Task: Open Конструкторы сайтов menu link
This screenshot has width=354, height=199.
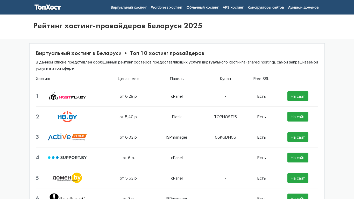Action: click(x=266, y=7)
